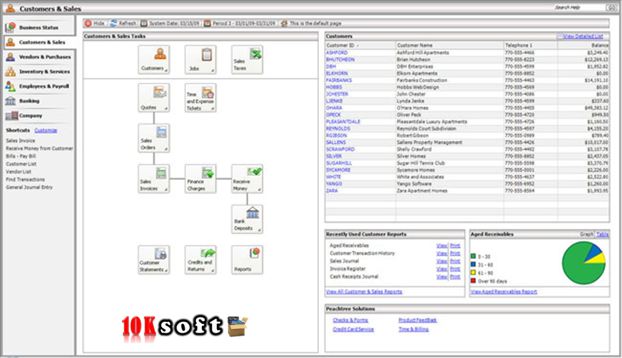Image resolution: width=622 pixels, height=358 pixels.
Task: Switch Aged Receivables to Graph view
Action: click(x=586, y=234)
